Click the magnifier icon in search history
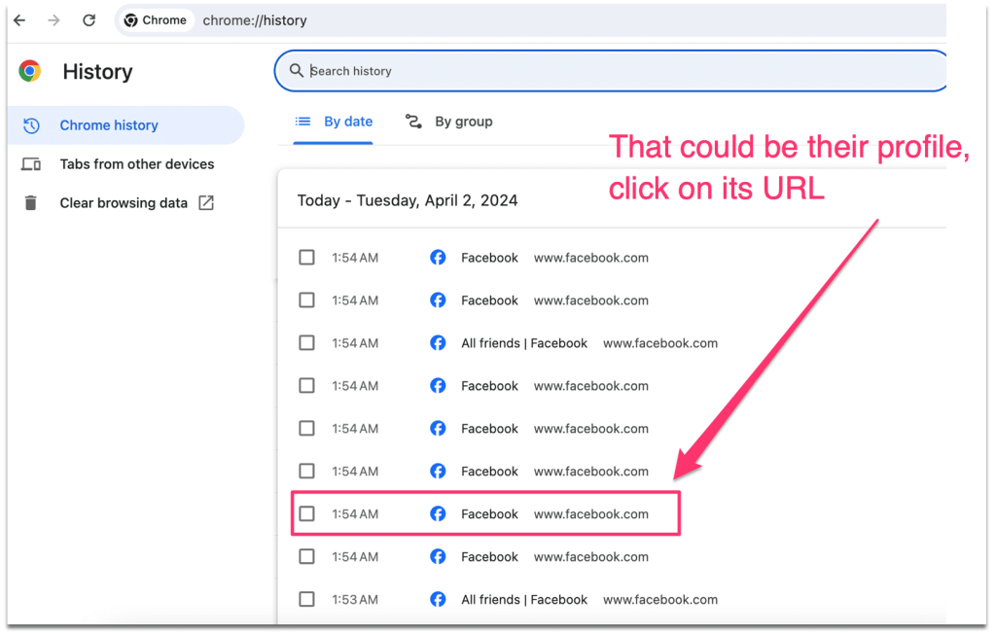Image resolution: width=996 pixels, height=633 pixels. (x=296, y=70)
